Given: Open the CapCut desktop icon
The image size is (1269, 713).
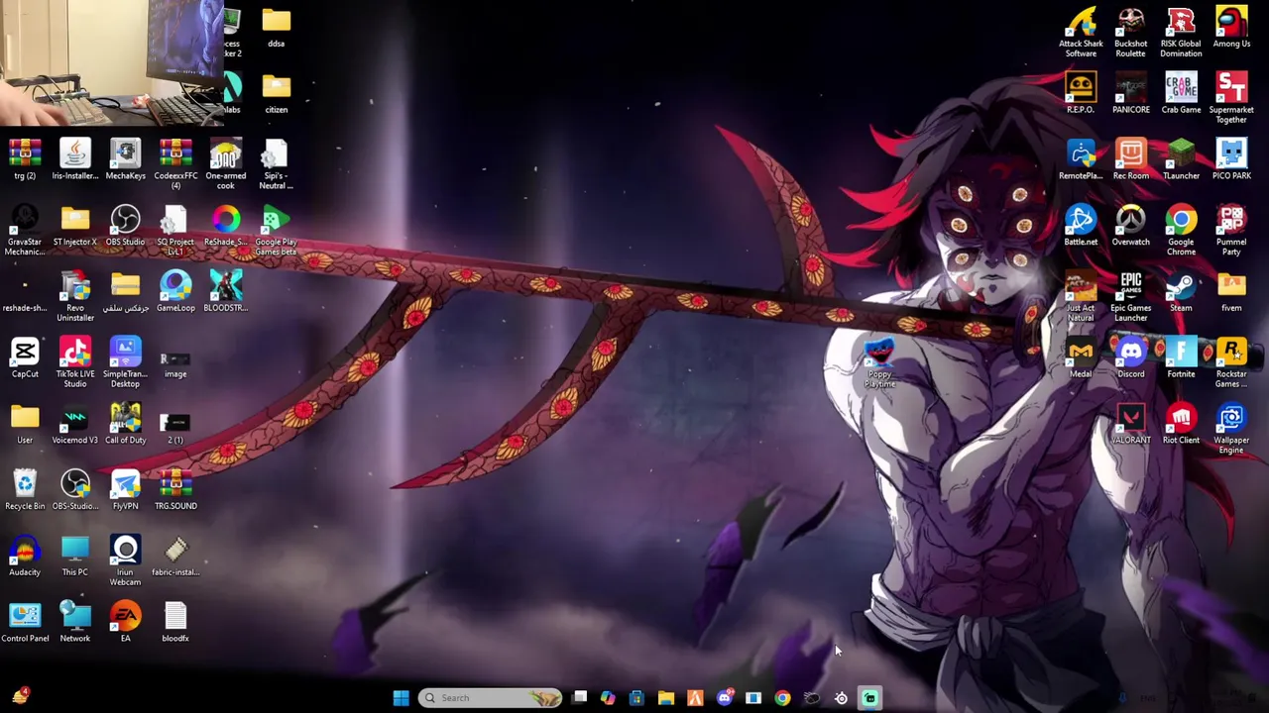Looking at the screenshot, I should (25, 358).
